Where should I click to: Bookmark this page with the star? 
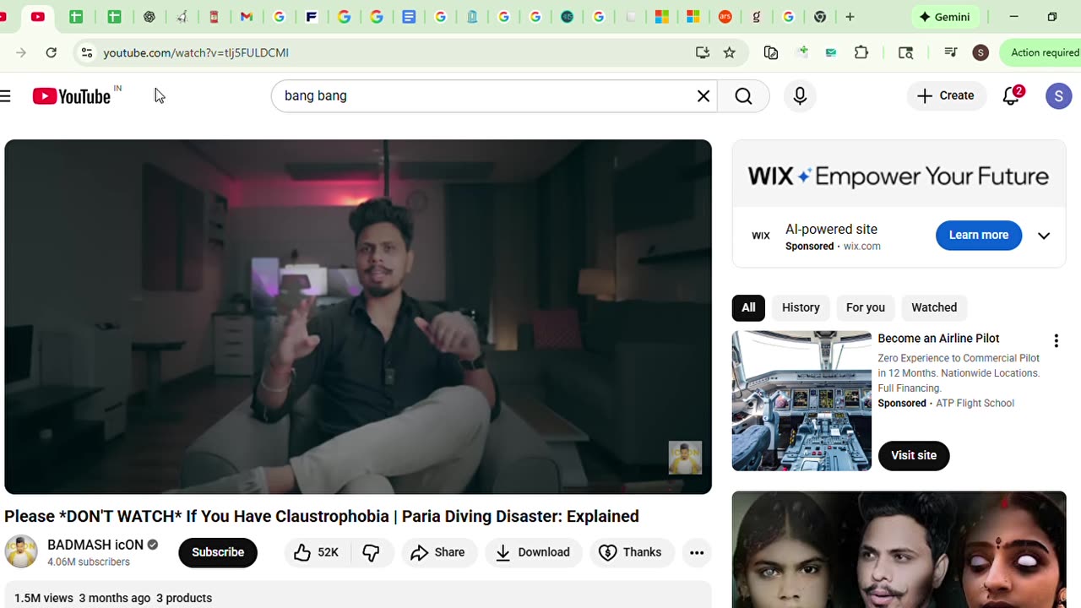(x=730, y=52)
